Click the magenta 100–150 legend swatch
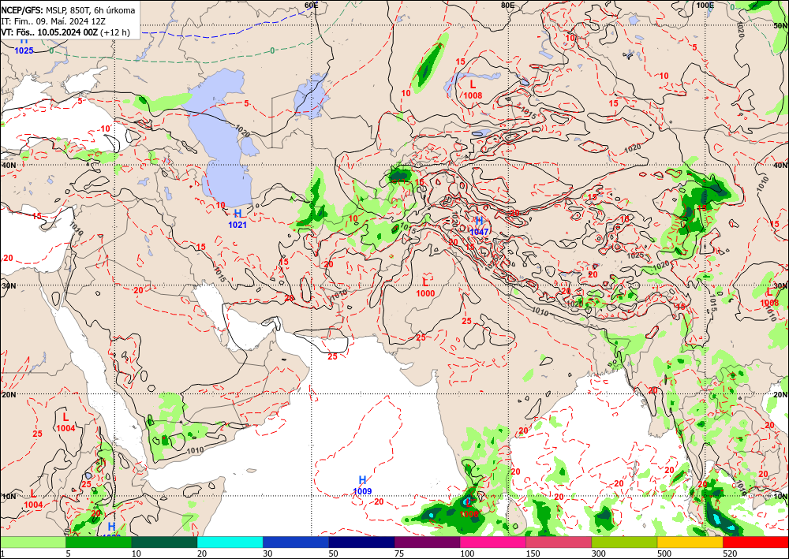789x559 pixels. pos(493,542)
